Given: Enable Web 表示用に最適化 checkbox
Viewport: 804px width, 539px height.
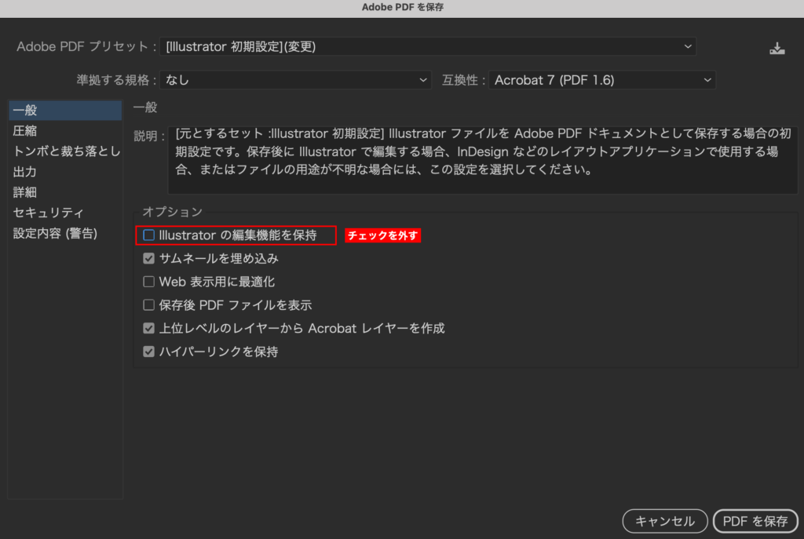Looking at the screenshot, I should point(148,282).
